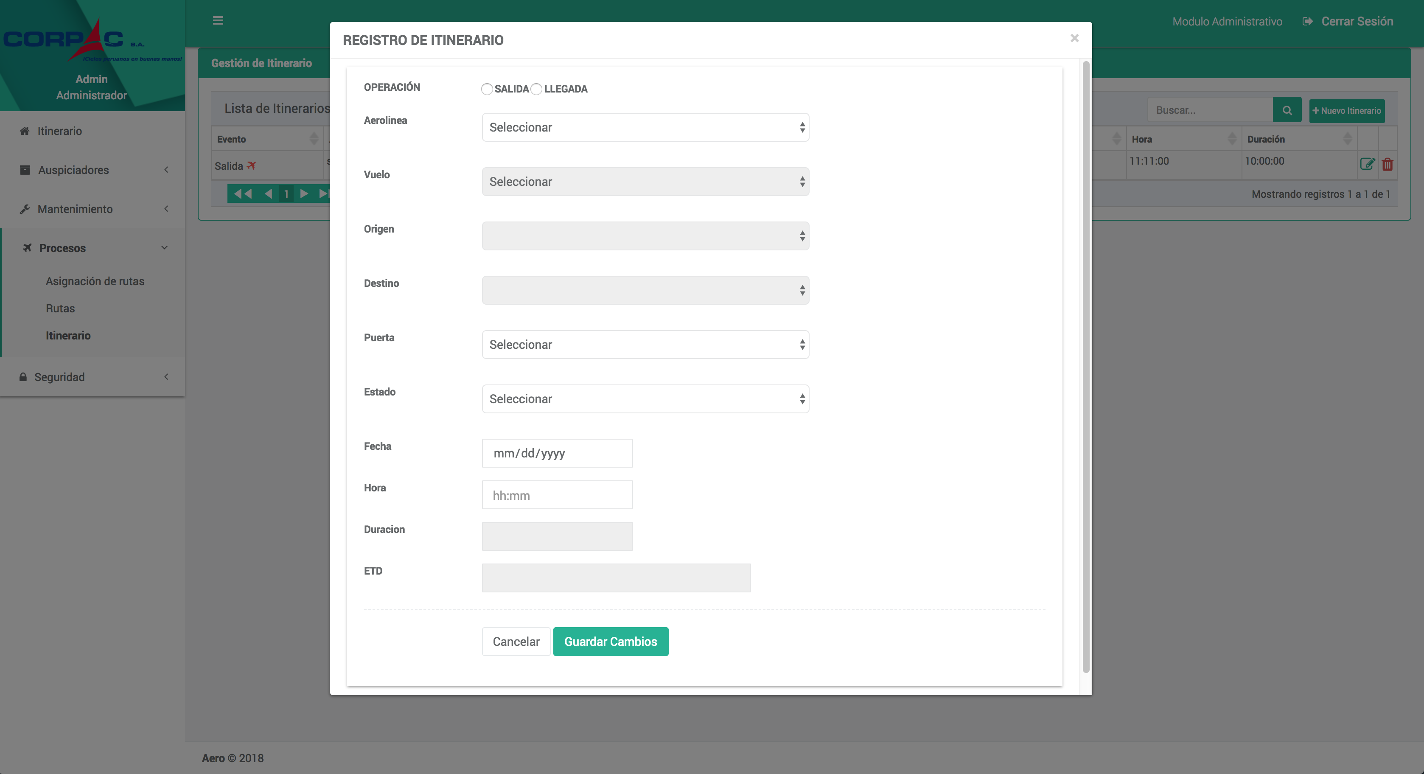Go to first page pagination arrow

point(243,193)
